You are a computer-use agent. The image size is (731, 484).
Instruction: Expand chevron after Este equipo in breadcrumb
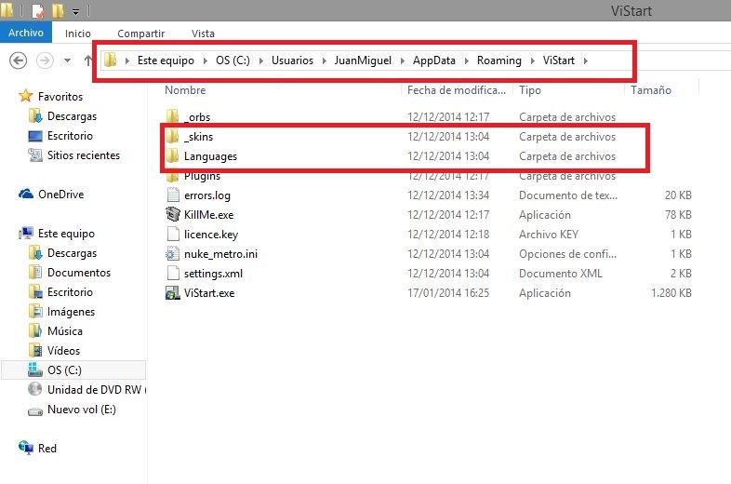pos(206,60)
